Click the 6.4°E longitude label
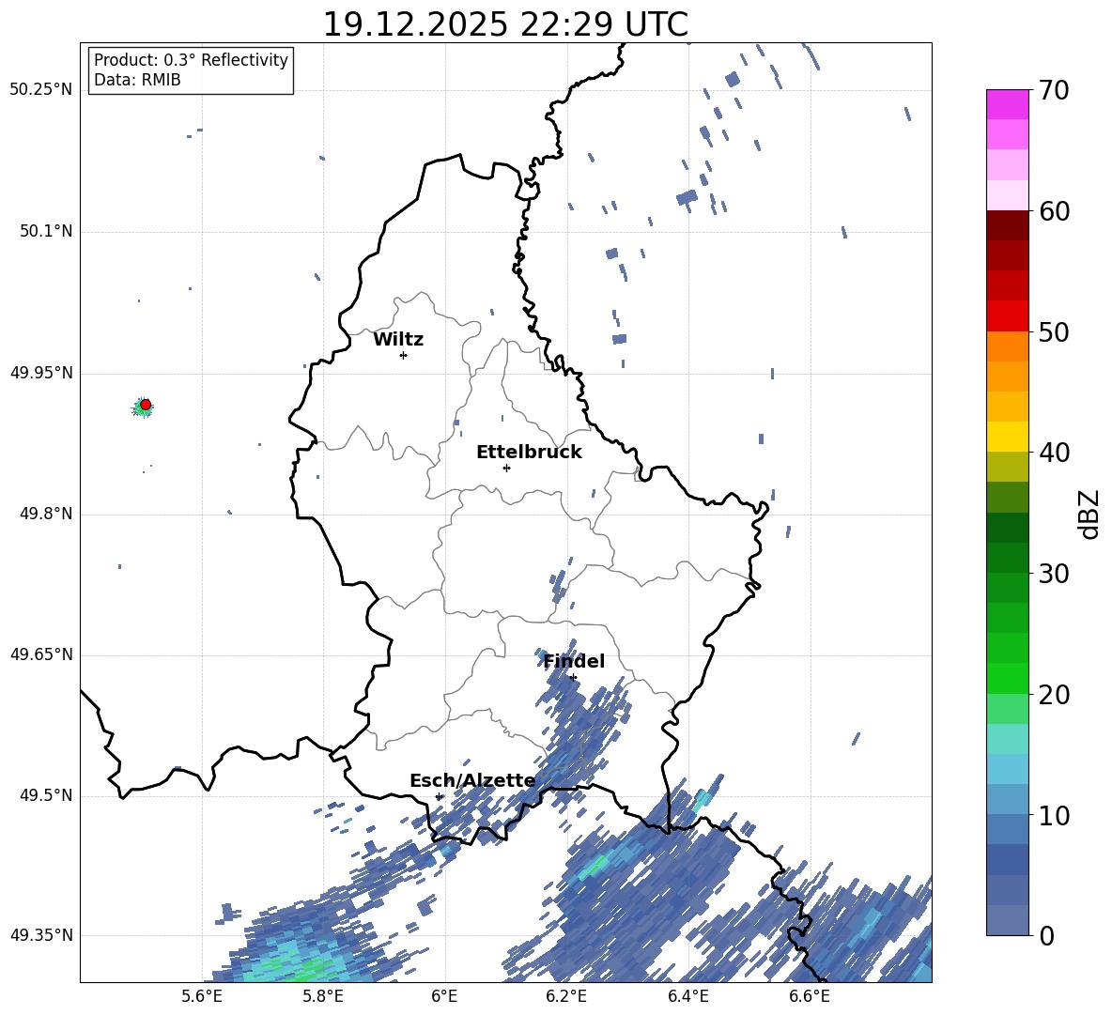Viewport: 1112px width, 1015px height. pos(687,996)
